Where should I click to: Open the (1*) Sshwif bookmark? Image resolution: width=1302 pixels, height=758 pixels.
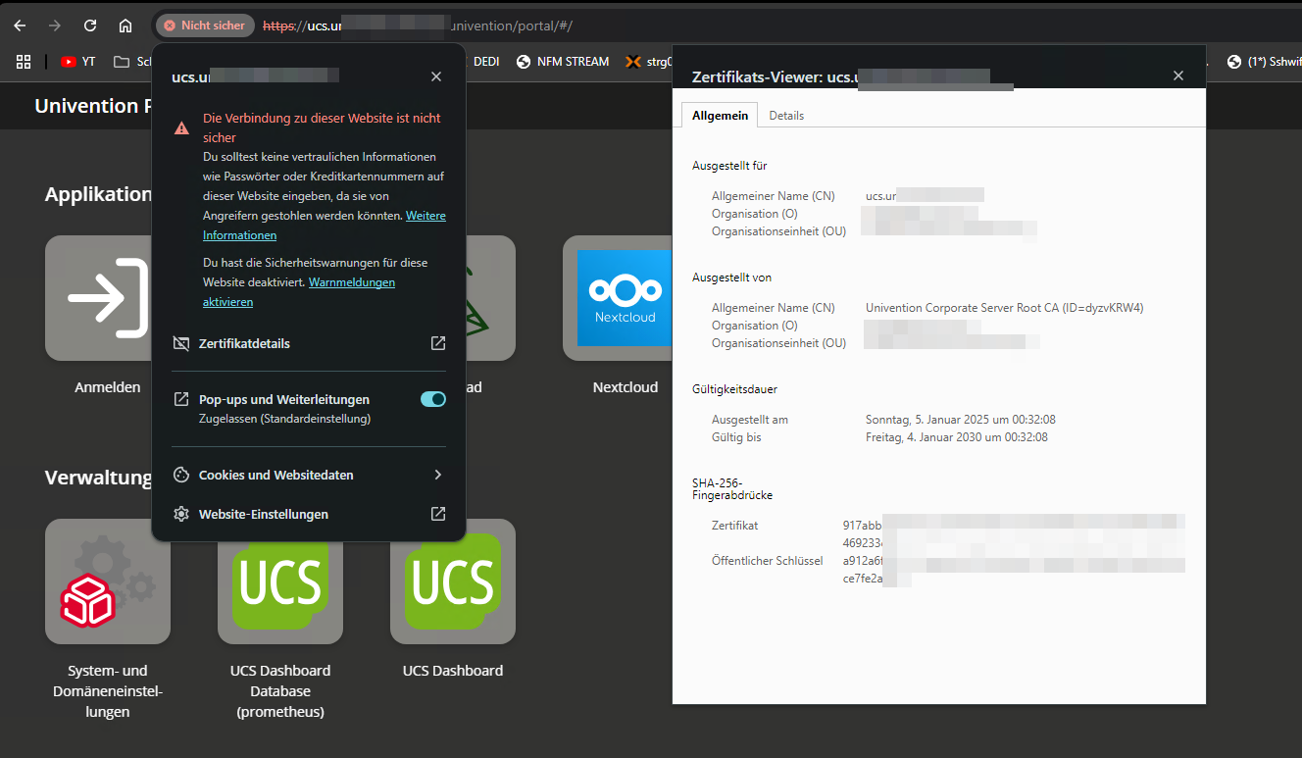pyautogui.click(x=1263, y=61)
